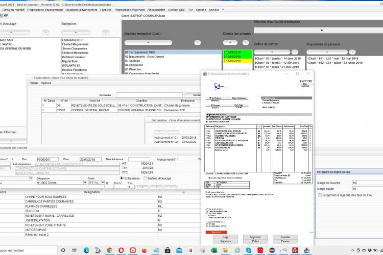Click the red gift taskbar icon
The height and width of the screenshot is (255, 383).
pyautogui.click(x=191, y=250)
